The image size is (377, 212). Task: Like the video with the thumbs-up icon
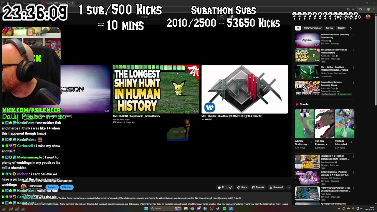[221, 187]
